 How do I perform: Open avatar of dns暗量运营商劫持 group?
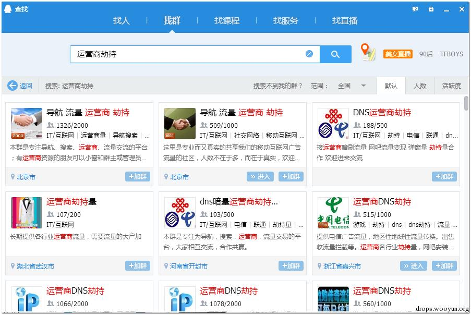[x=179, y=213]
